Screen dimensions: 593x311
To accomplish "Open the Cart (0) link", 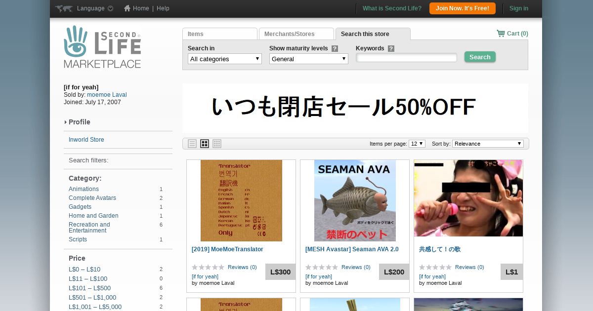I will 517,34.
